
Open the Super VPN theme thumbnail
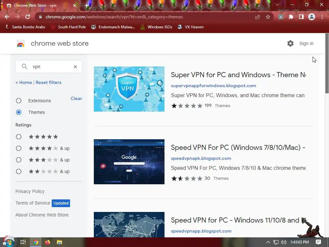[129, 89]
